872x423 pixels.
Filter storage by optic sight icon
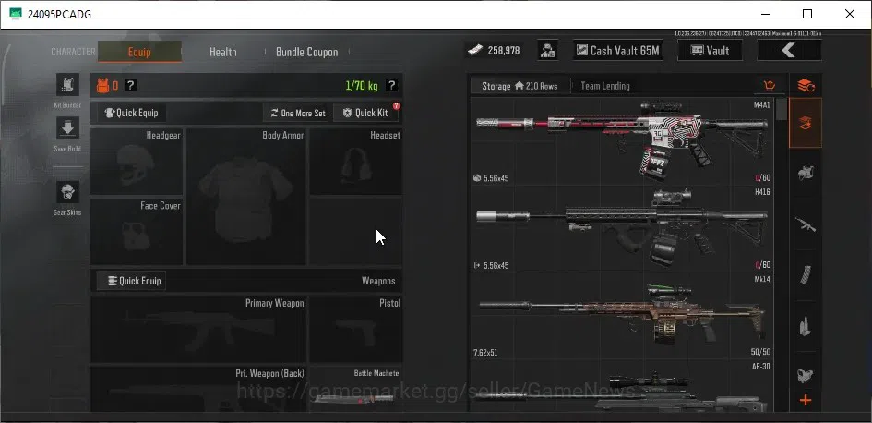point(806,375)
